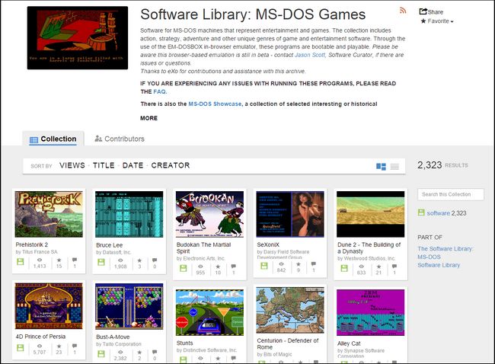This screenshot has height=364, width=495.
Task: Open the Budokan game thumbnail
Action: [209, 214]
